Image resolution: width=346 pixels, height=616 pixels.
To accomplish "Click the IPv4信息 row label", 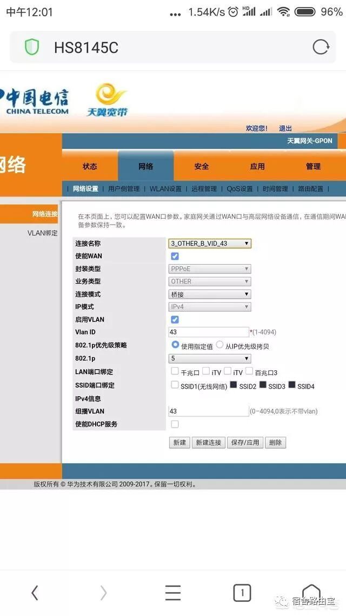I will (88, 398).
